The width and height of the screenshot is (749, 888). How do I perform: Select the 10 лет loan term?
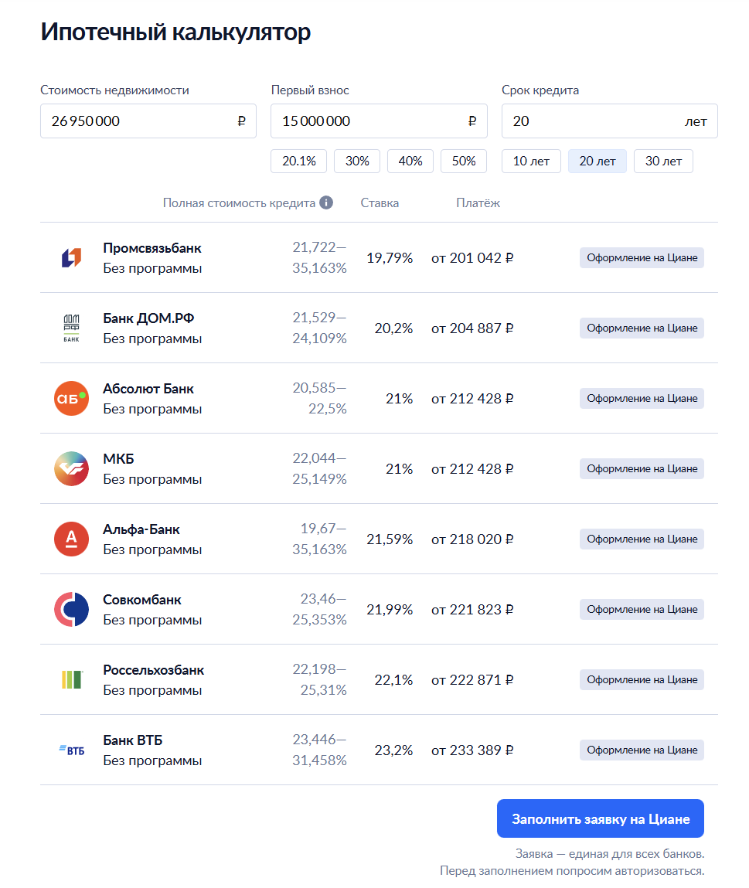(x=531, y=162)
